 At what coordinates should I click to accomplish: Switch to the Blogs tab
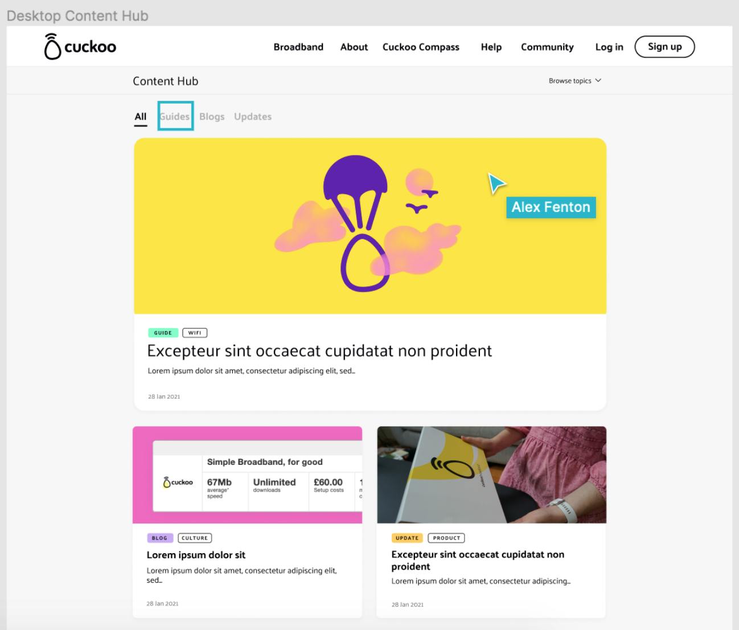point(212,116)
